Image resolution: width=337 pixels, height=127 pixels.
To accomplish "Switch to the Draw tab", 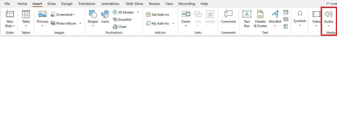I will point(52,4).
